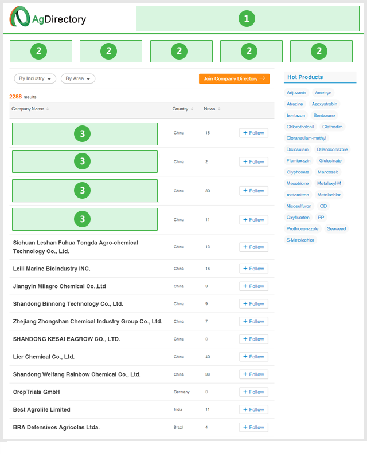This screenshot has height=454, width=367.
Task: Select the Bentazone hot product tag
Action: point(324,115)
